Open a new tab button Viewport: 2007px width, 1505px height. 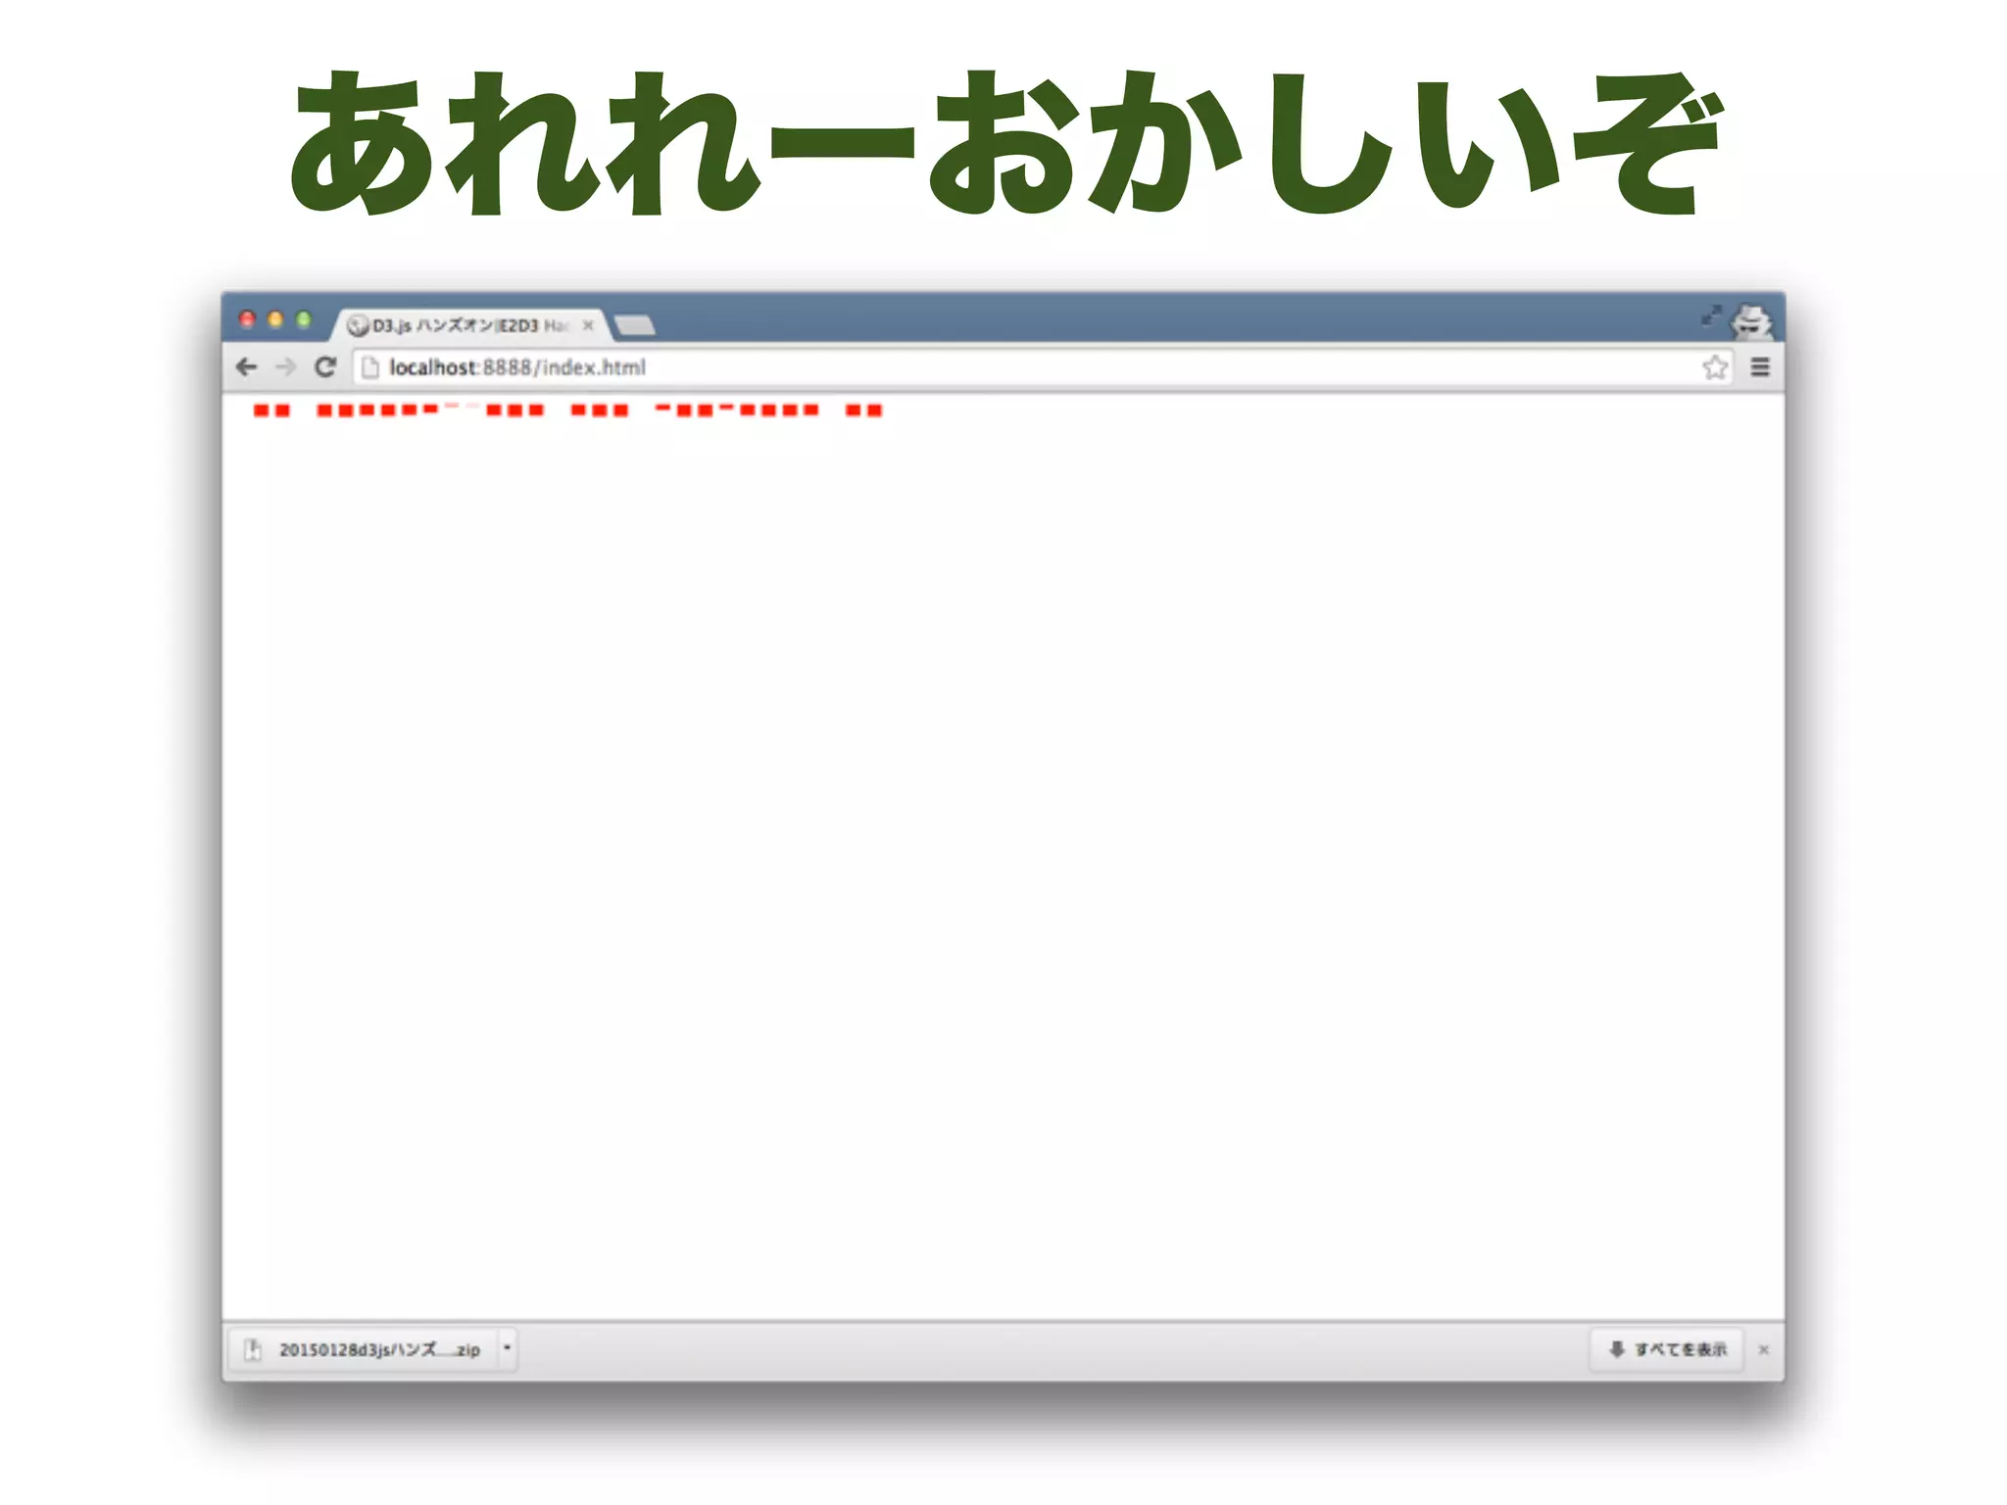[635, 325]
